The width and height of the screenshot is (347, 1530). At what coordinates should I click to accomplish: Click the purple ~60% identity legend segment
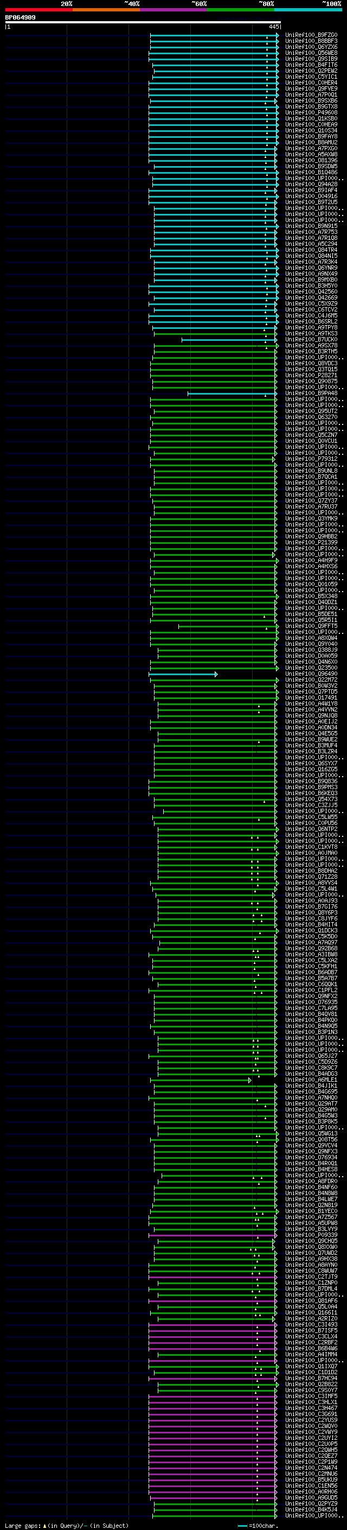(174, 10)
